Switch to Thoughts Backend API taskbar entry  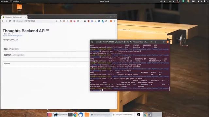point(123,114)
